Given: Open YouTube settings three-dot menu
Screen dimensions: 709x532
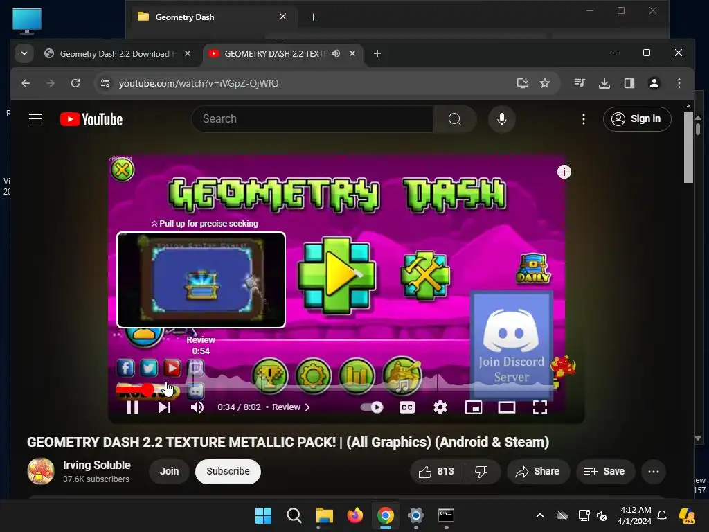Looking at the screenshot, I should pyautogui.click(x=583, y=119).
